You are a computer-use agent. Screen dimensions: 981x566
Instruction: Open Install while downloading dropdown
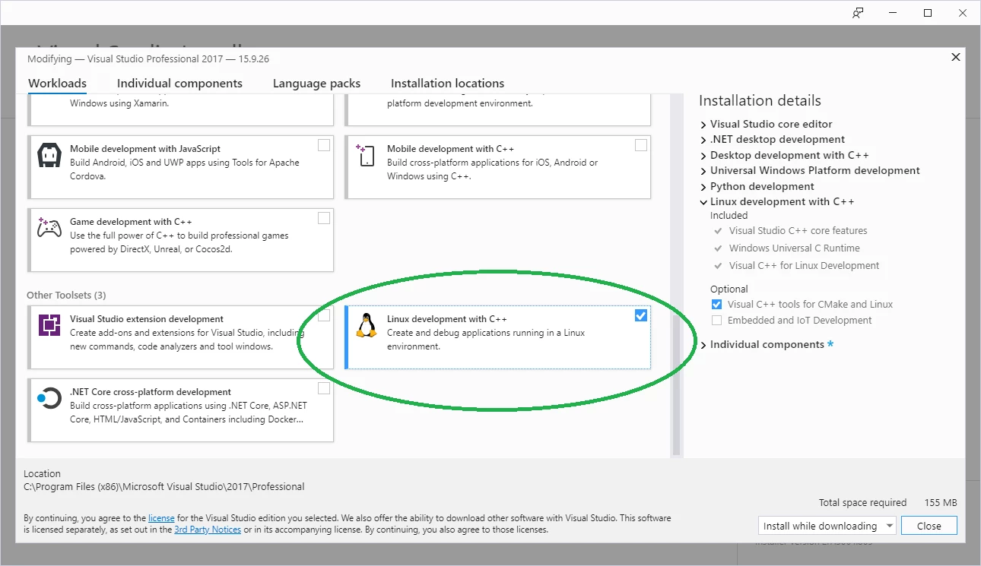[x=827, y=526]
